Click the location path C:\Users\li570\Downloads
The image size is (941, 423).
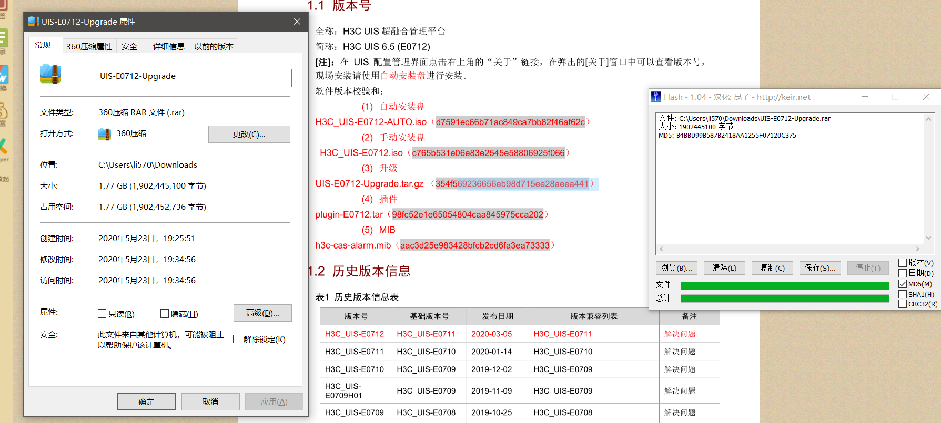[148, 165]
